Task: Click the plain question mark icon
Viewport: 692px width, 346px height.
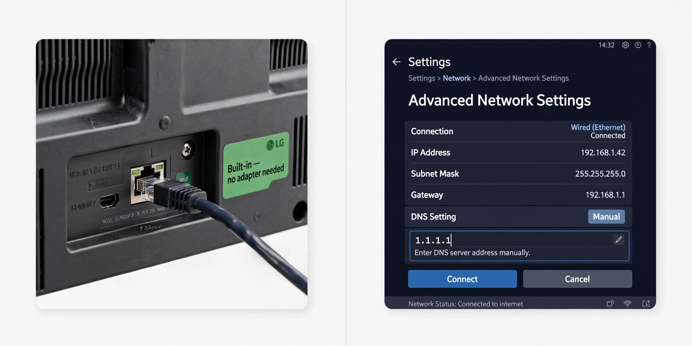Action: point(649,45)
